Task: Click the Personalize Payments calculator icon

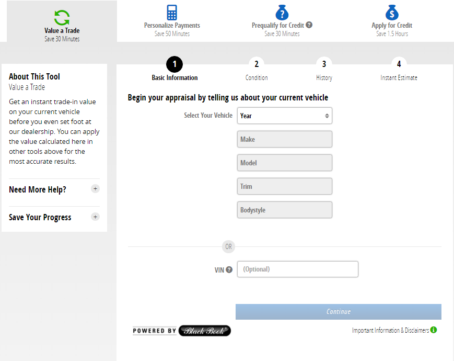Action: point(172,13)
